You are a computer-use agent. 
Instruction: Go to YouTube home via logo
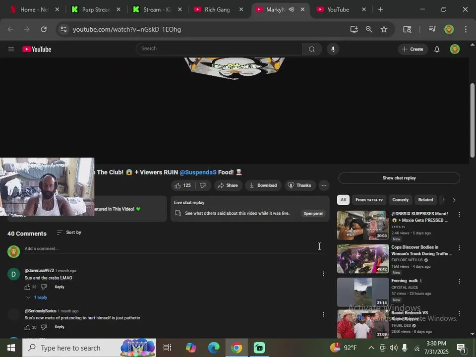(37, 49)
